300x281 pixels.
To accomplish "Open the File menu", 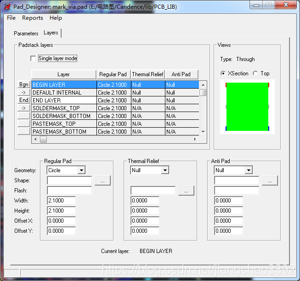I will point(11,18).
